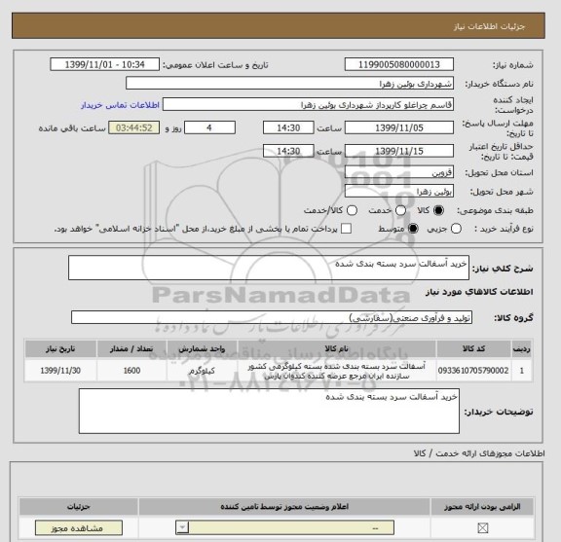Toggle the اسناد خزانه اسلامی payment checkbox
Image resolution: width=561 pixels, height=542 pixels.
tap(346, 229)
